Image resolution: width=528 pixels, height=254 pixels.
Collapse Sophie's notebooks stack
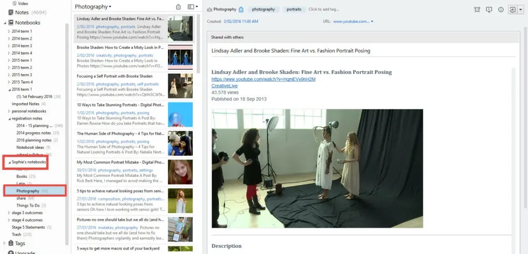click(x=9, y=162)
